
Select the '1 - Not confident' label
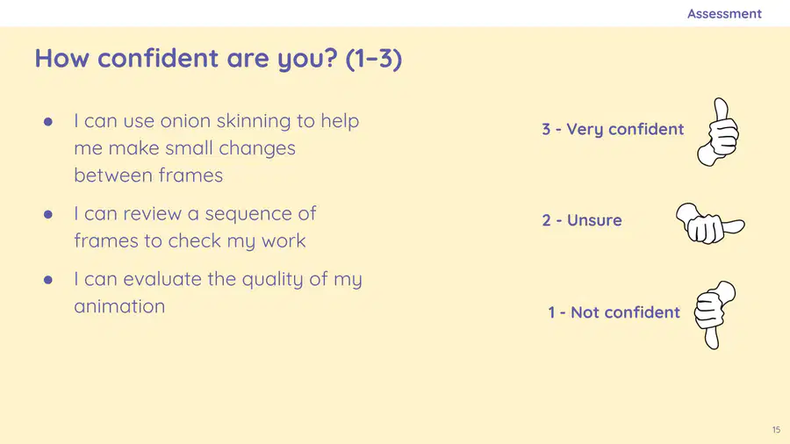click(x=614, y=312)
